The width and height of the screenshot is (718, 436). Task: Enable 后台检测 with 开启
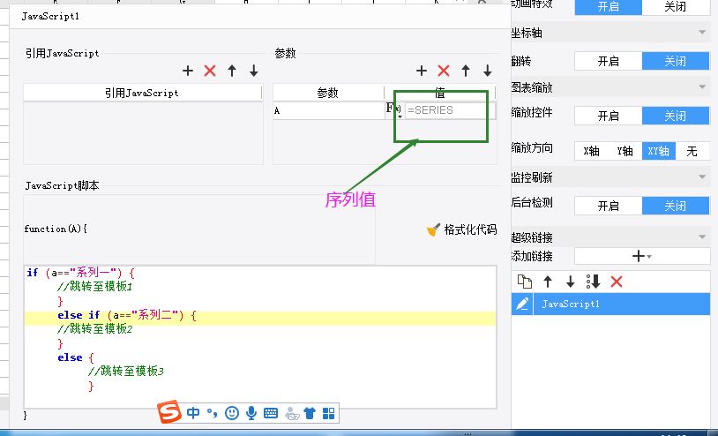[608, 206]
